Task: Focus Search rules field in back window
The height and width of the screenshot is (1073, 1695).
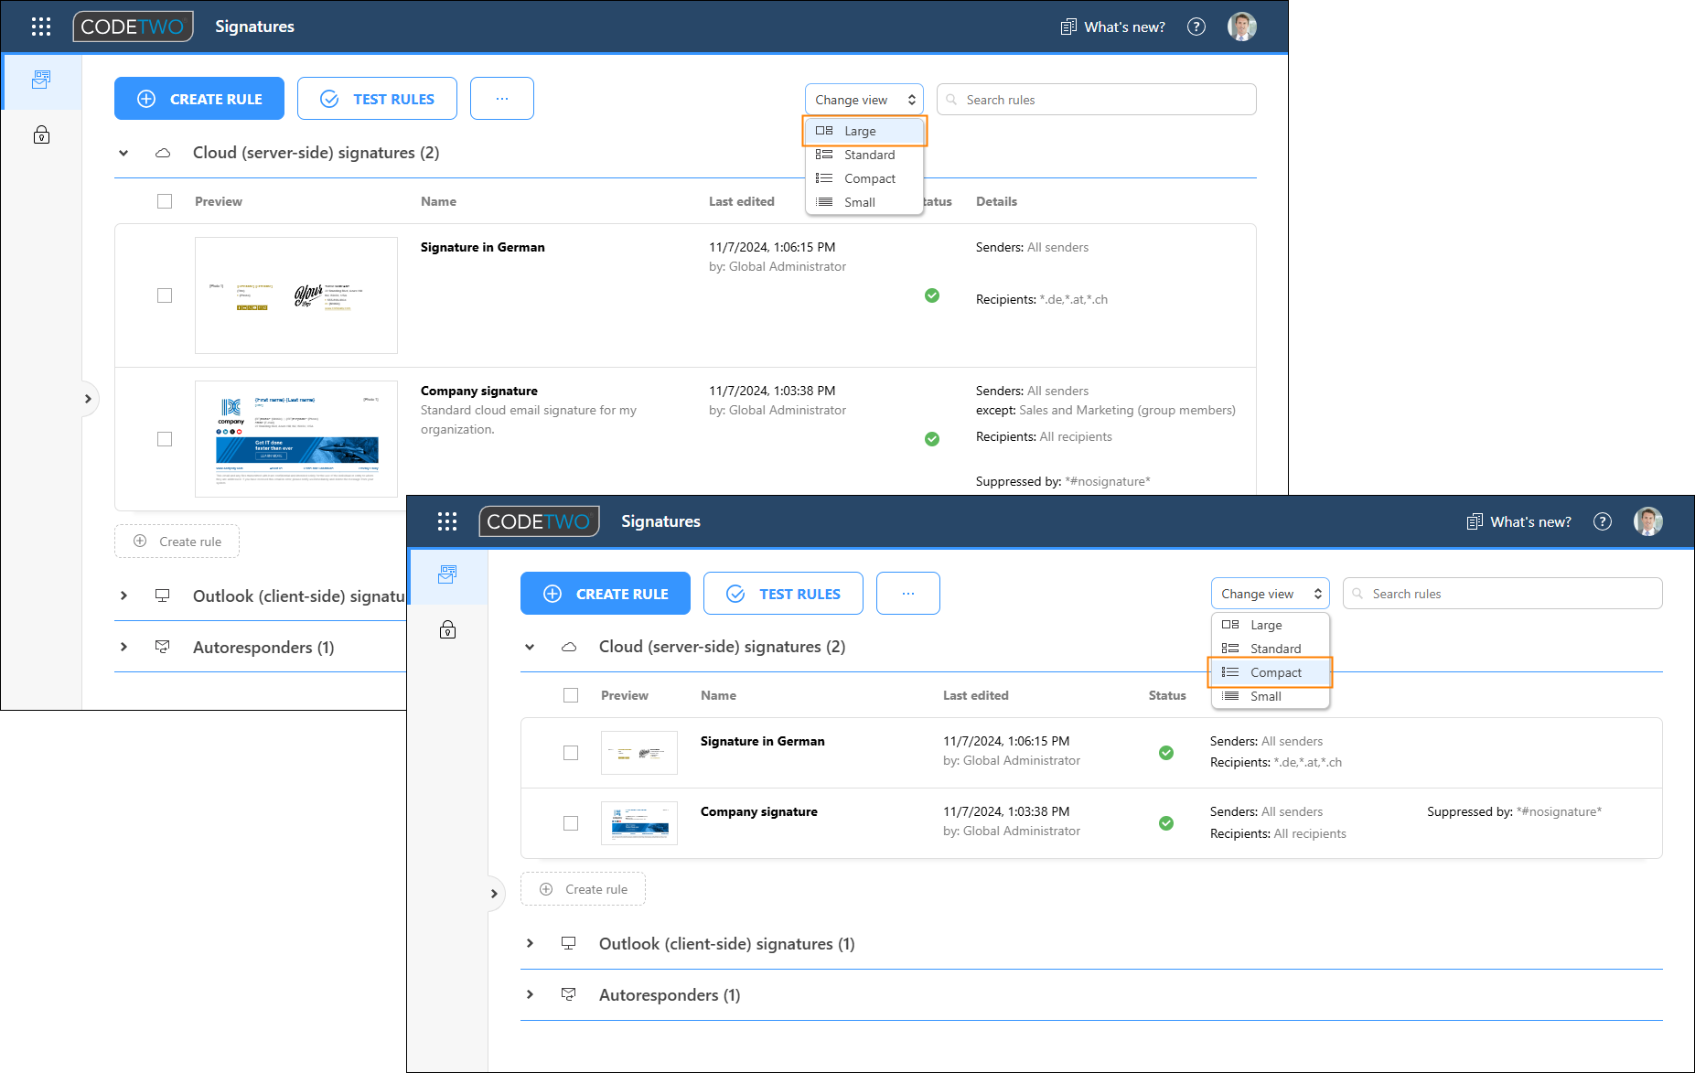Action: [x=1097, y=100]
